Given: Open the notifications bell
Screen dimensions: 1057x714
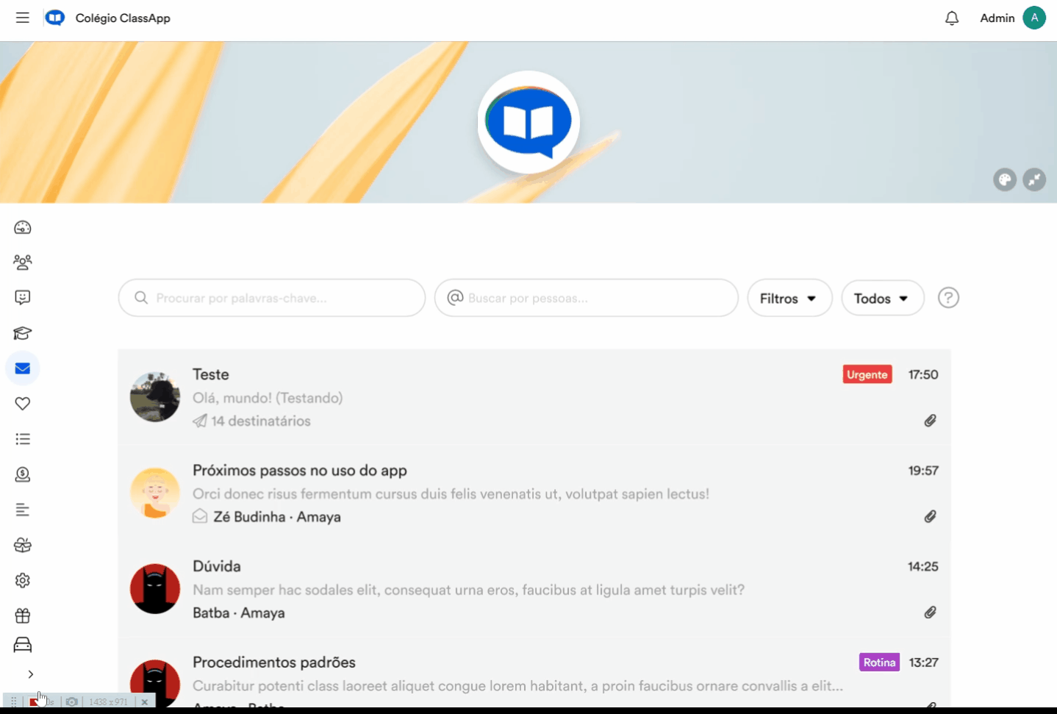Looking at the screenshot, I should [x=952, y=18].
